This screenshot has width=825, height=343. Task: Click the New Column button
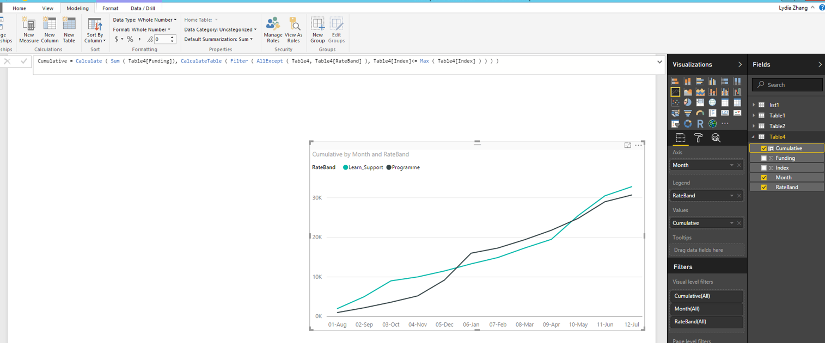click(50, 30)
